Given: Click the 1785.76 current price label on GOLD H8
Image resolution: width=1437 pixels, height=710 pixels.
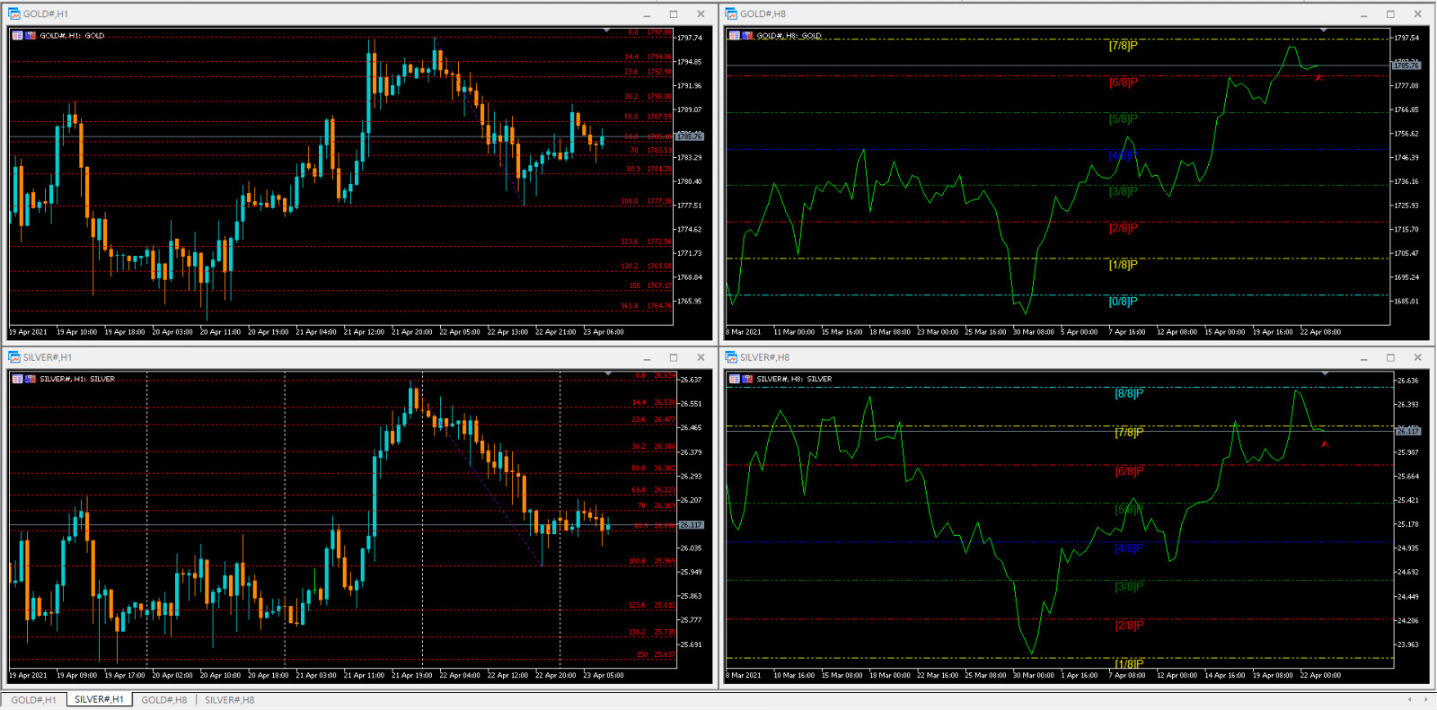Looking at the screenshot, I should point(1406,66).
